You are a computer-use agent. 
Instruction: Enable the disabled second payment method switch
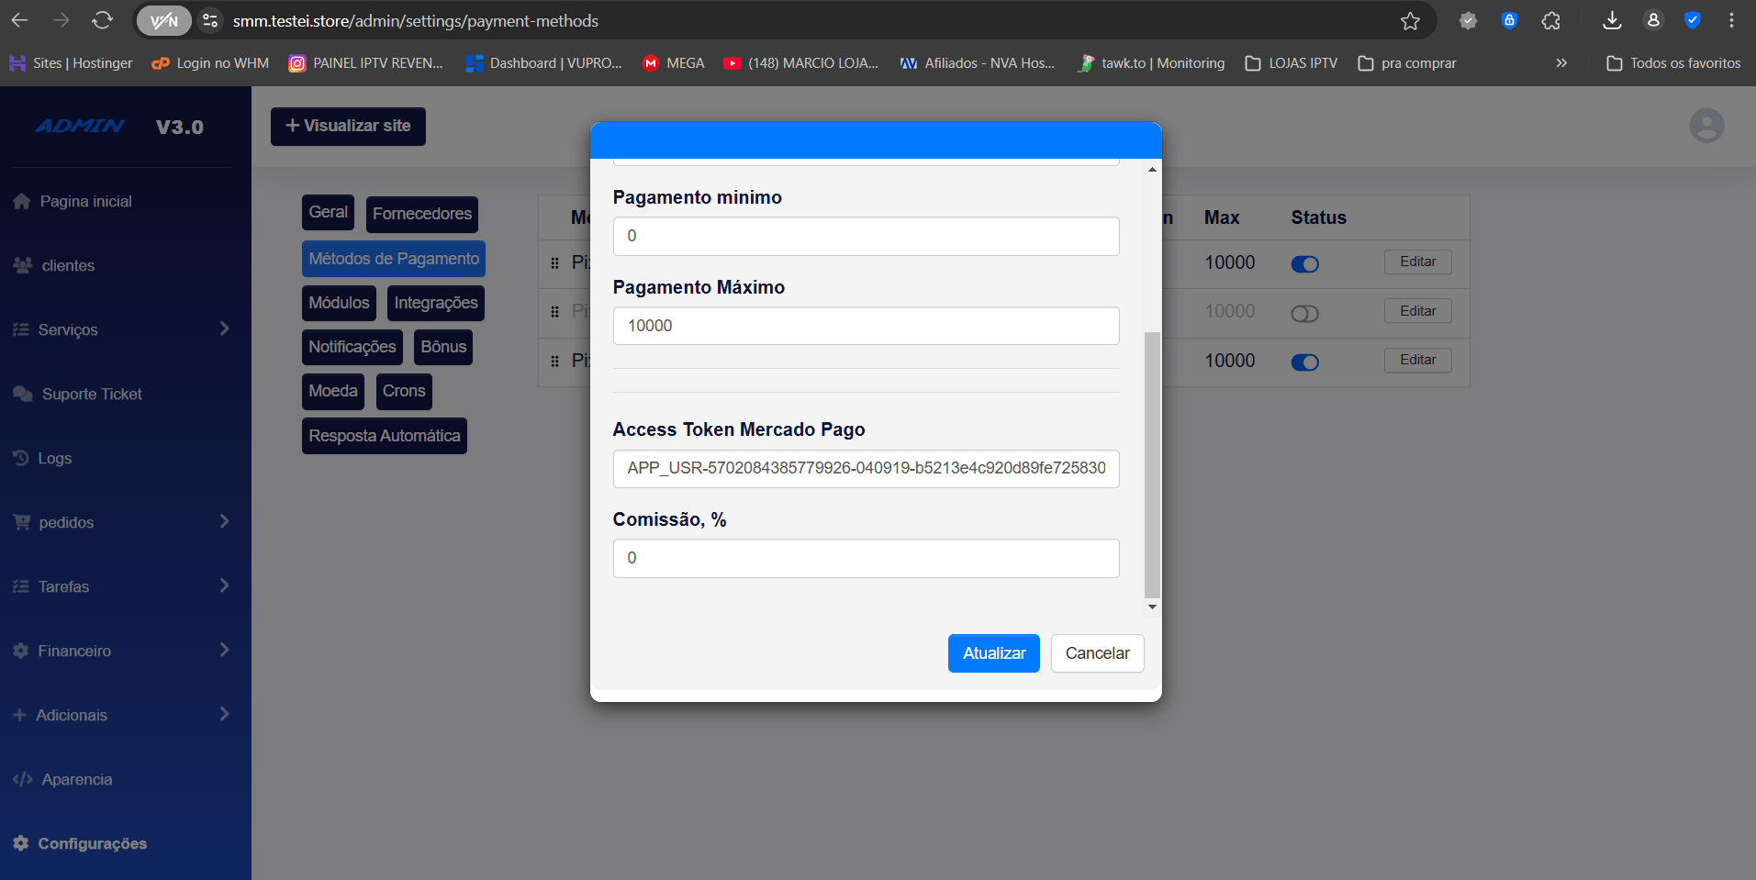[x=1304, y=314]
